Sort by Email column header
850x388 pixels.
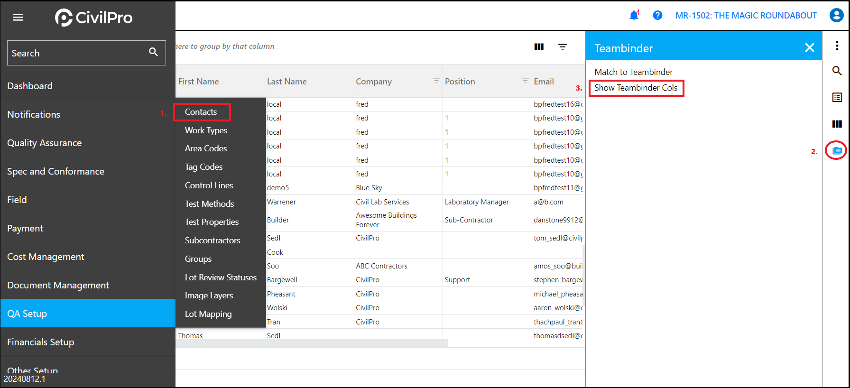click(x=544, y=82)
